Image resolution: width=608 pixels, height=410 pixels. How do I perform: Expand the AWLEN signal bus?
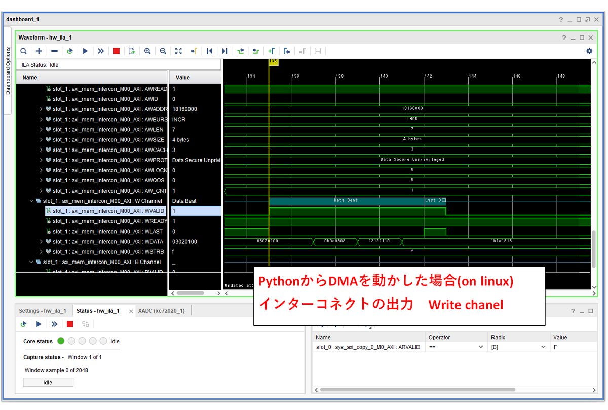41,130
